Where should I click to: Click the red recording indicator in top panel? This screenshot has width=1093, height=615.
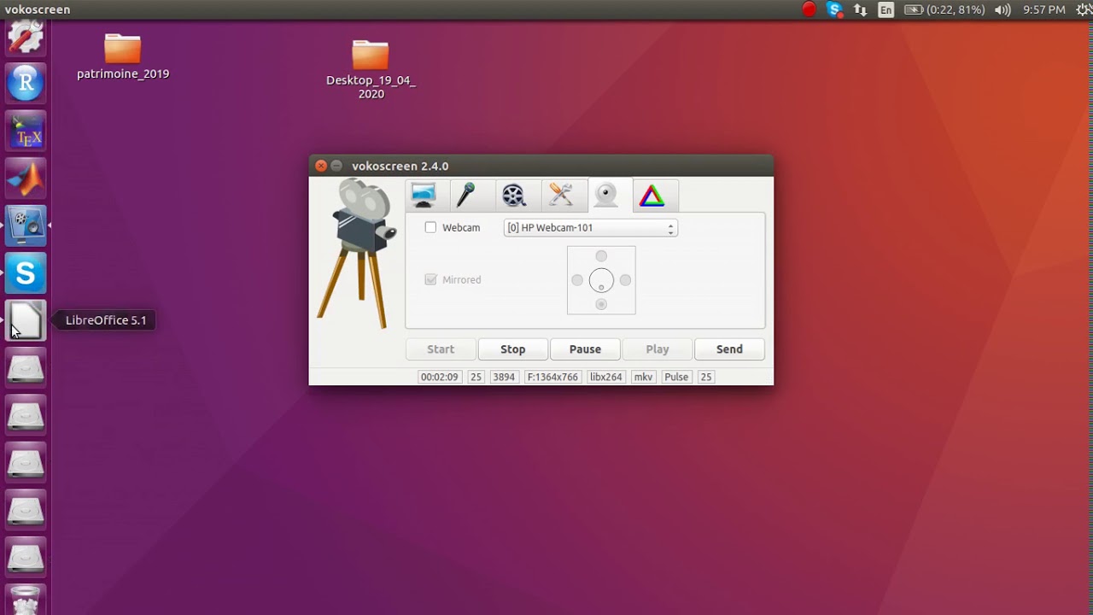tap(809, 9)
